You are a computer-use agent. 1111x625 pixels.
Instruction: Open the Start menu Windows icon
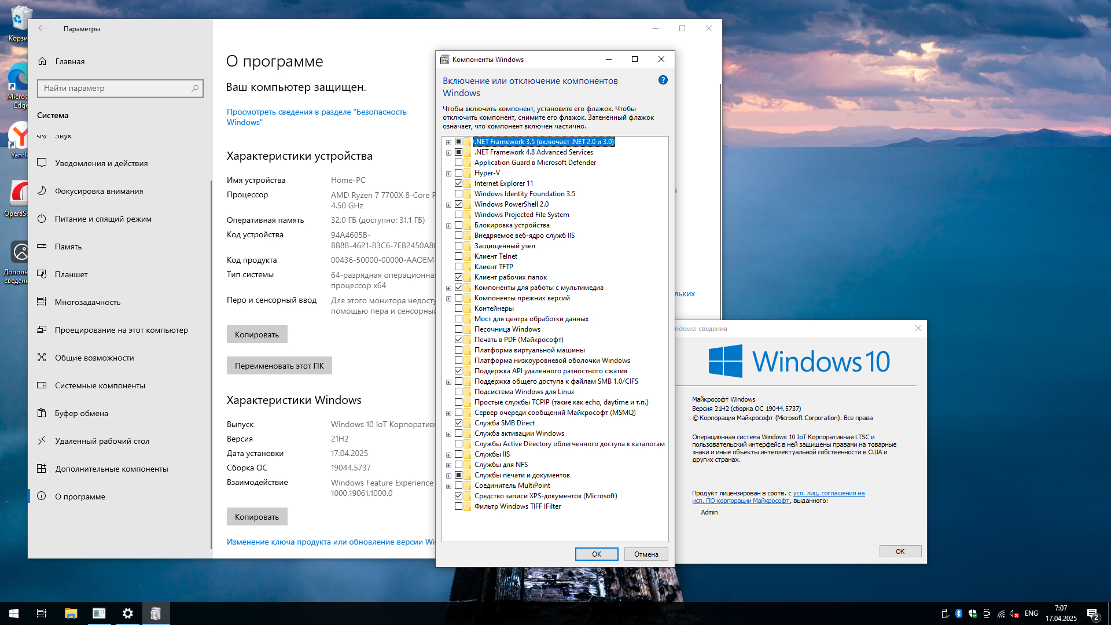point(14,613)
